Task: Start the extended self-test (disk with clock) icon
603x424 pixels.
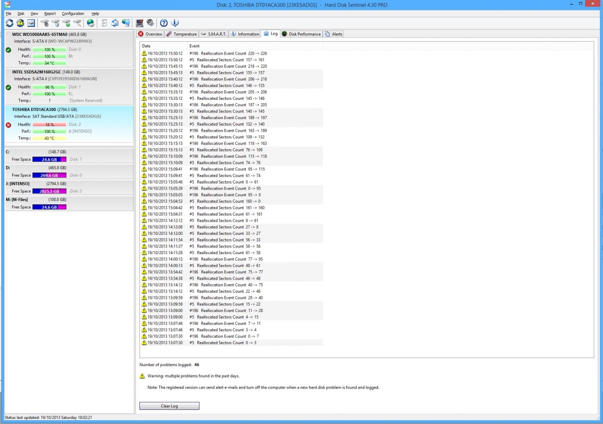Action: click(x=56, y=23)
